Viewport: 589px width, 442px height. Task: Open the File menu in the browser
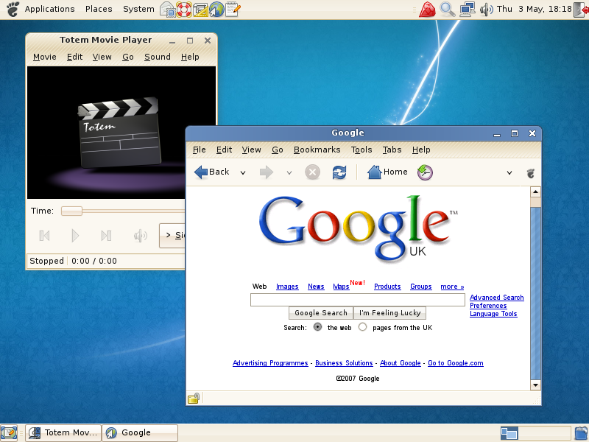coord(199,150)
